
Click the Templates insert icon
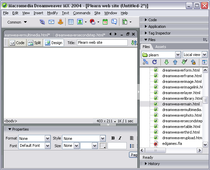tap(125, 22)
